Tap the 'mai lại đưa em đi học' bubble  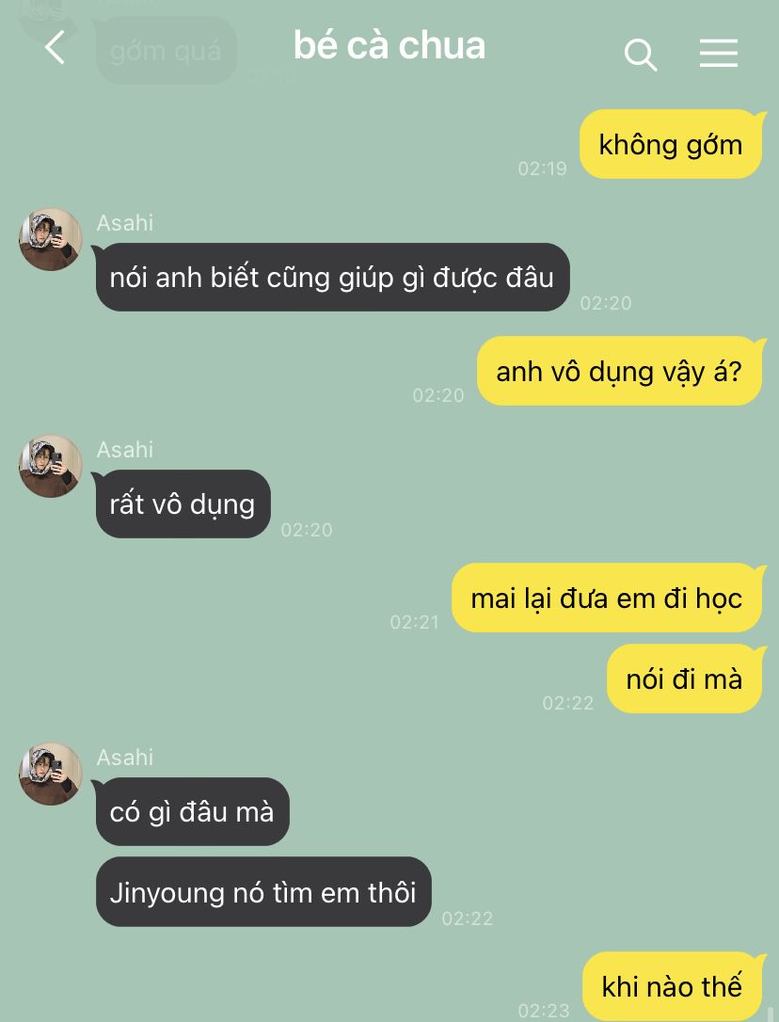coord(607,598)
